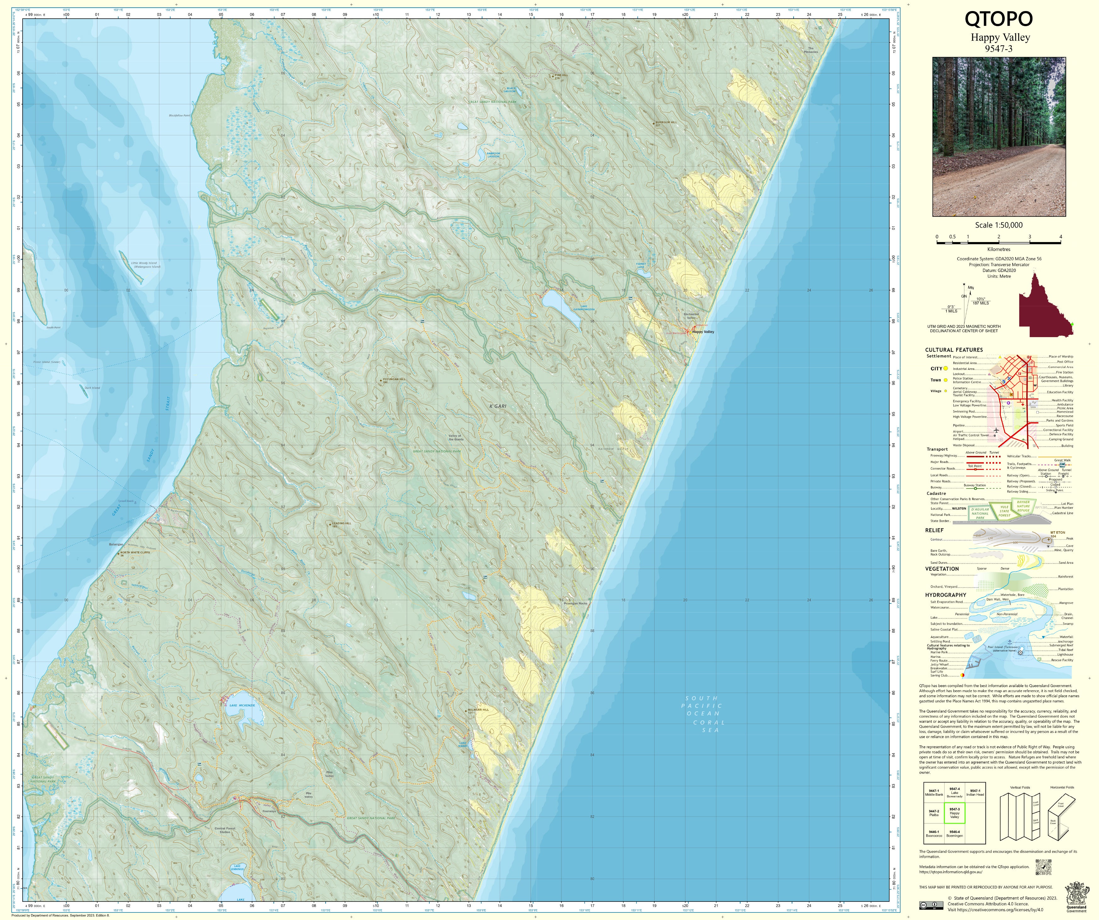Select the 9547-4 Lake Bowarrady index cell

point(955,792)
